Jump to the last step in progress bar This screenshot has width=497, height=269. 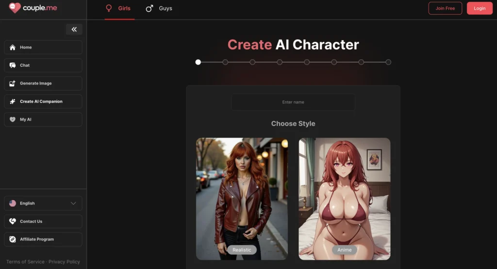point(388,62)
